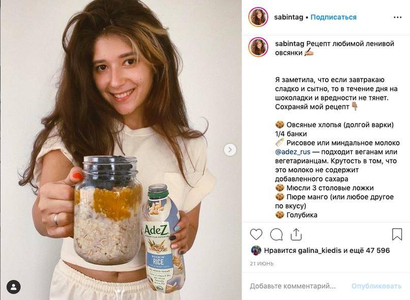The height and width of the screenshot is (300, 410).
Task: Click the tagged people icon on photo
Action: pyautogui.click(x=14, y=287)
